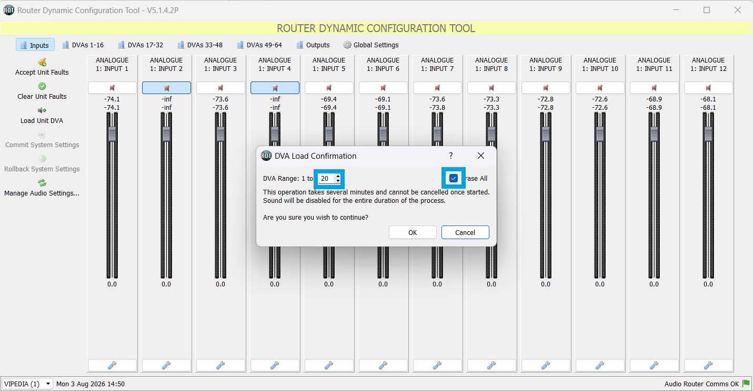Open the VIPEDIA (1) unit dropdown
This screenshot has width=753, height=391.
click(x=27, y=384)
